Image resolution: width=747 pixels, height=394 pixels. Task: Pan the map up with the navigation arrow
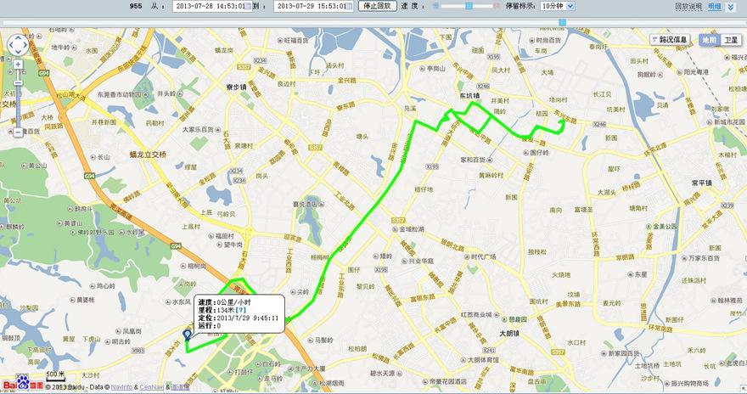coord(18,38)
